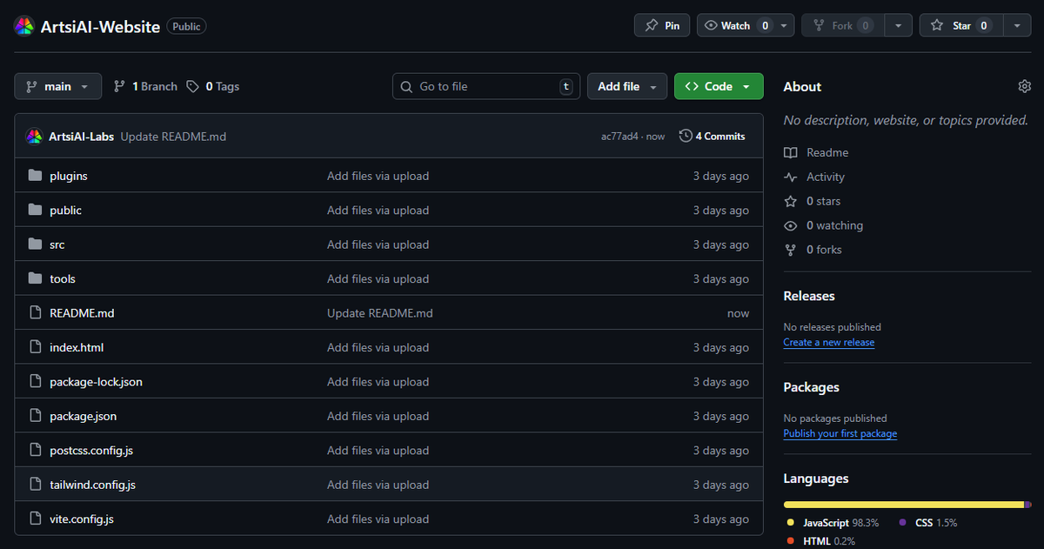
Task: Open the vite.config.js file name
Action: pyautogui.click(x=82, y=519)
